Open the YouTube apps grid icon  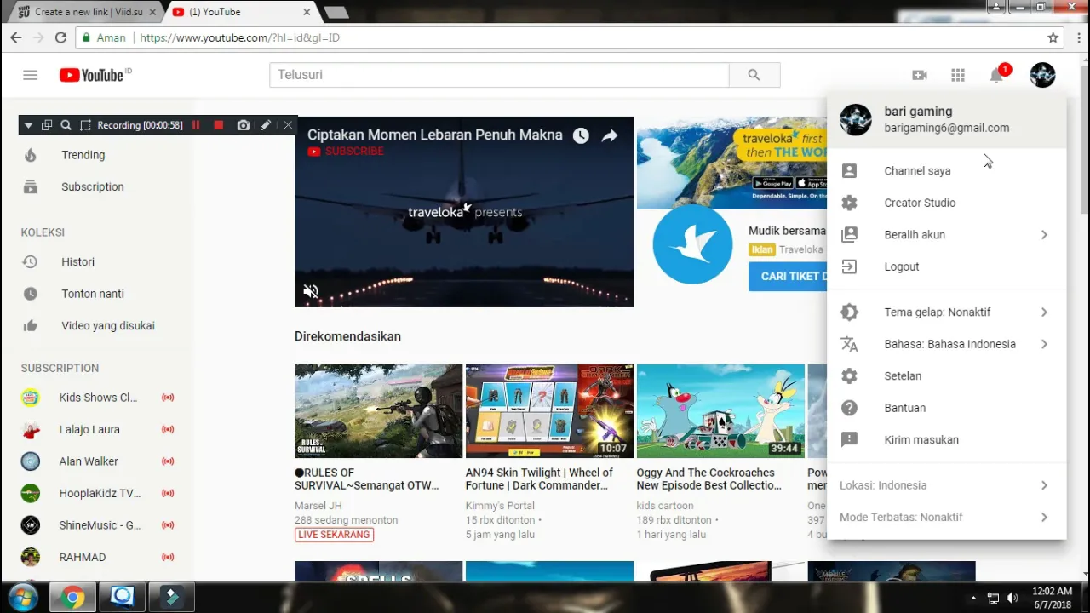click(958, 75)
